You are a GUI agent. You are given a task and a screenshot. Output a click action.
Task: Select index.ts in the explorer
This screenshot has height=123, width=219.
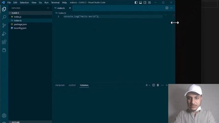[30, 20]
